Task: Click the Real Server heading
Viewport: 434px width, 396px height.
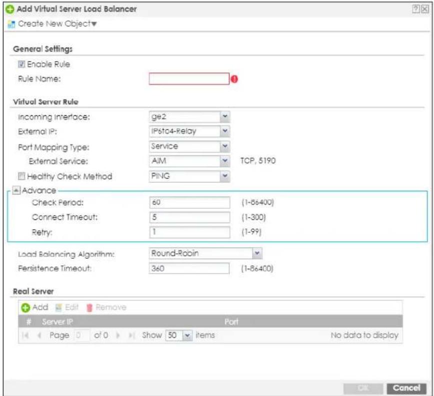Action: click(x=33, y=291)
